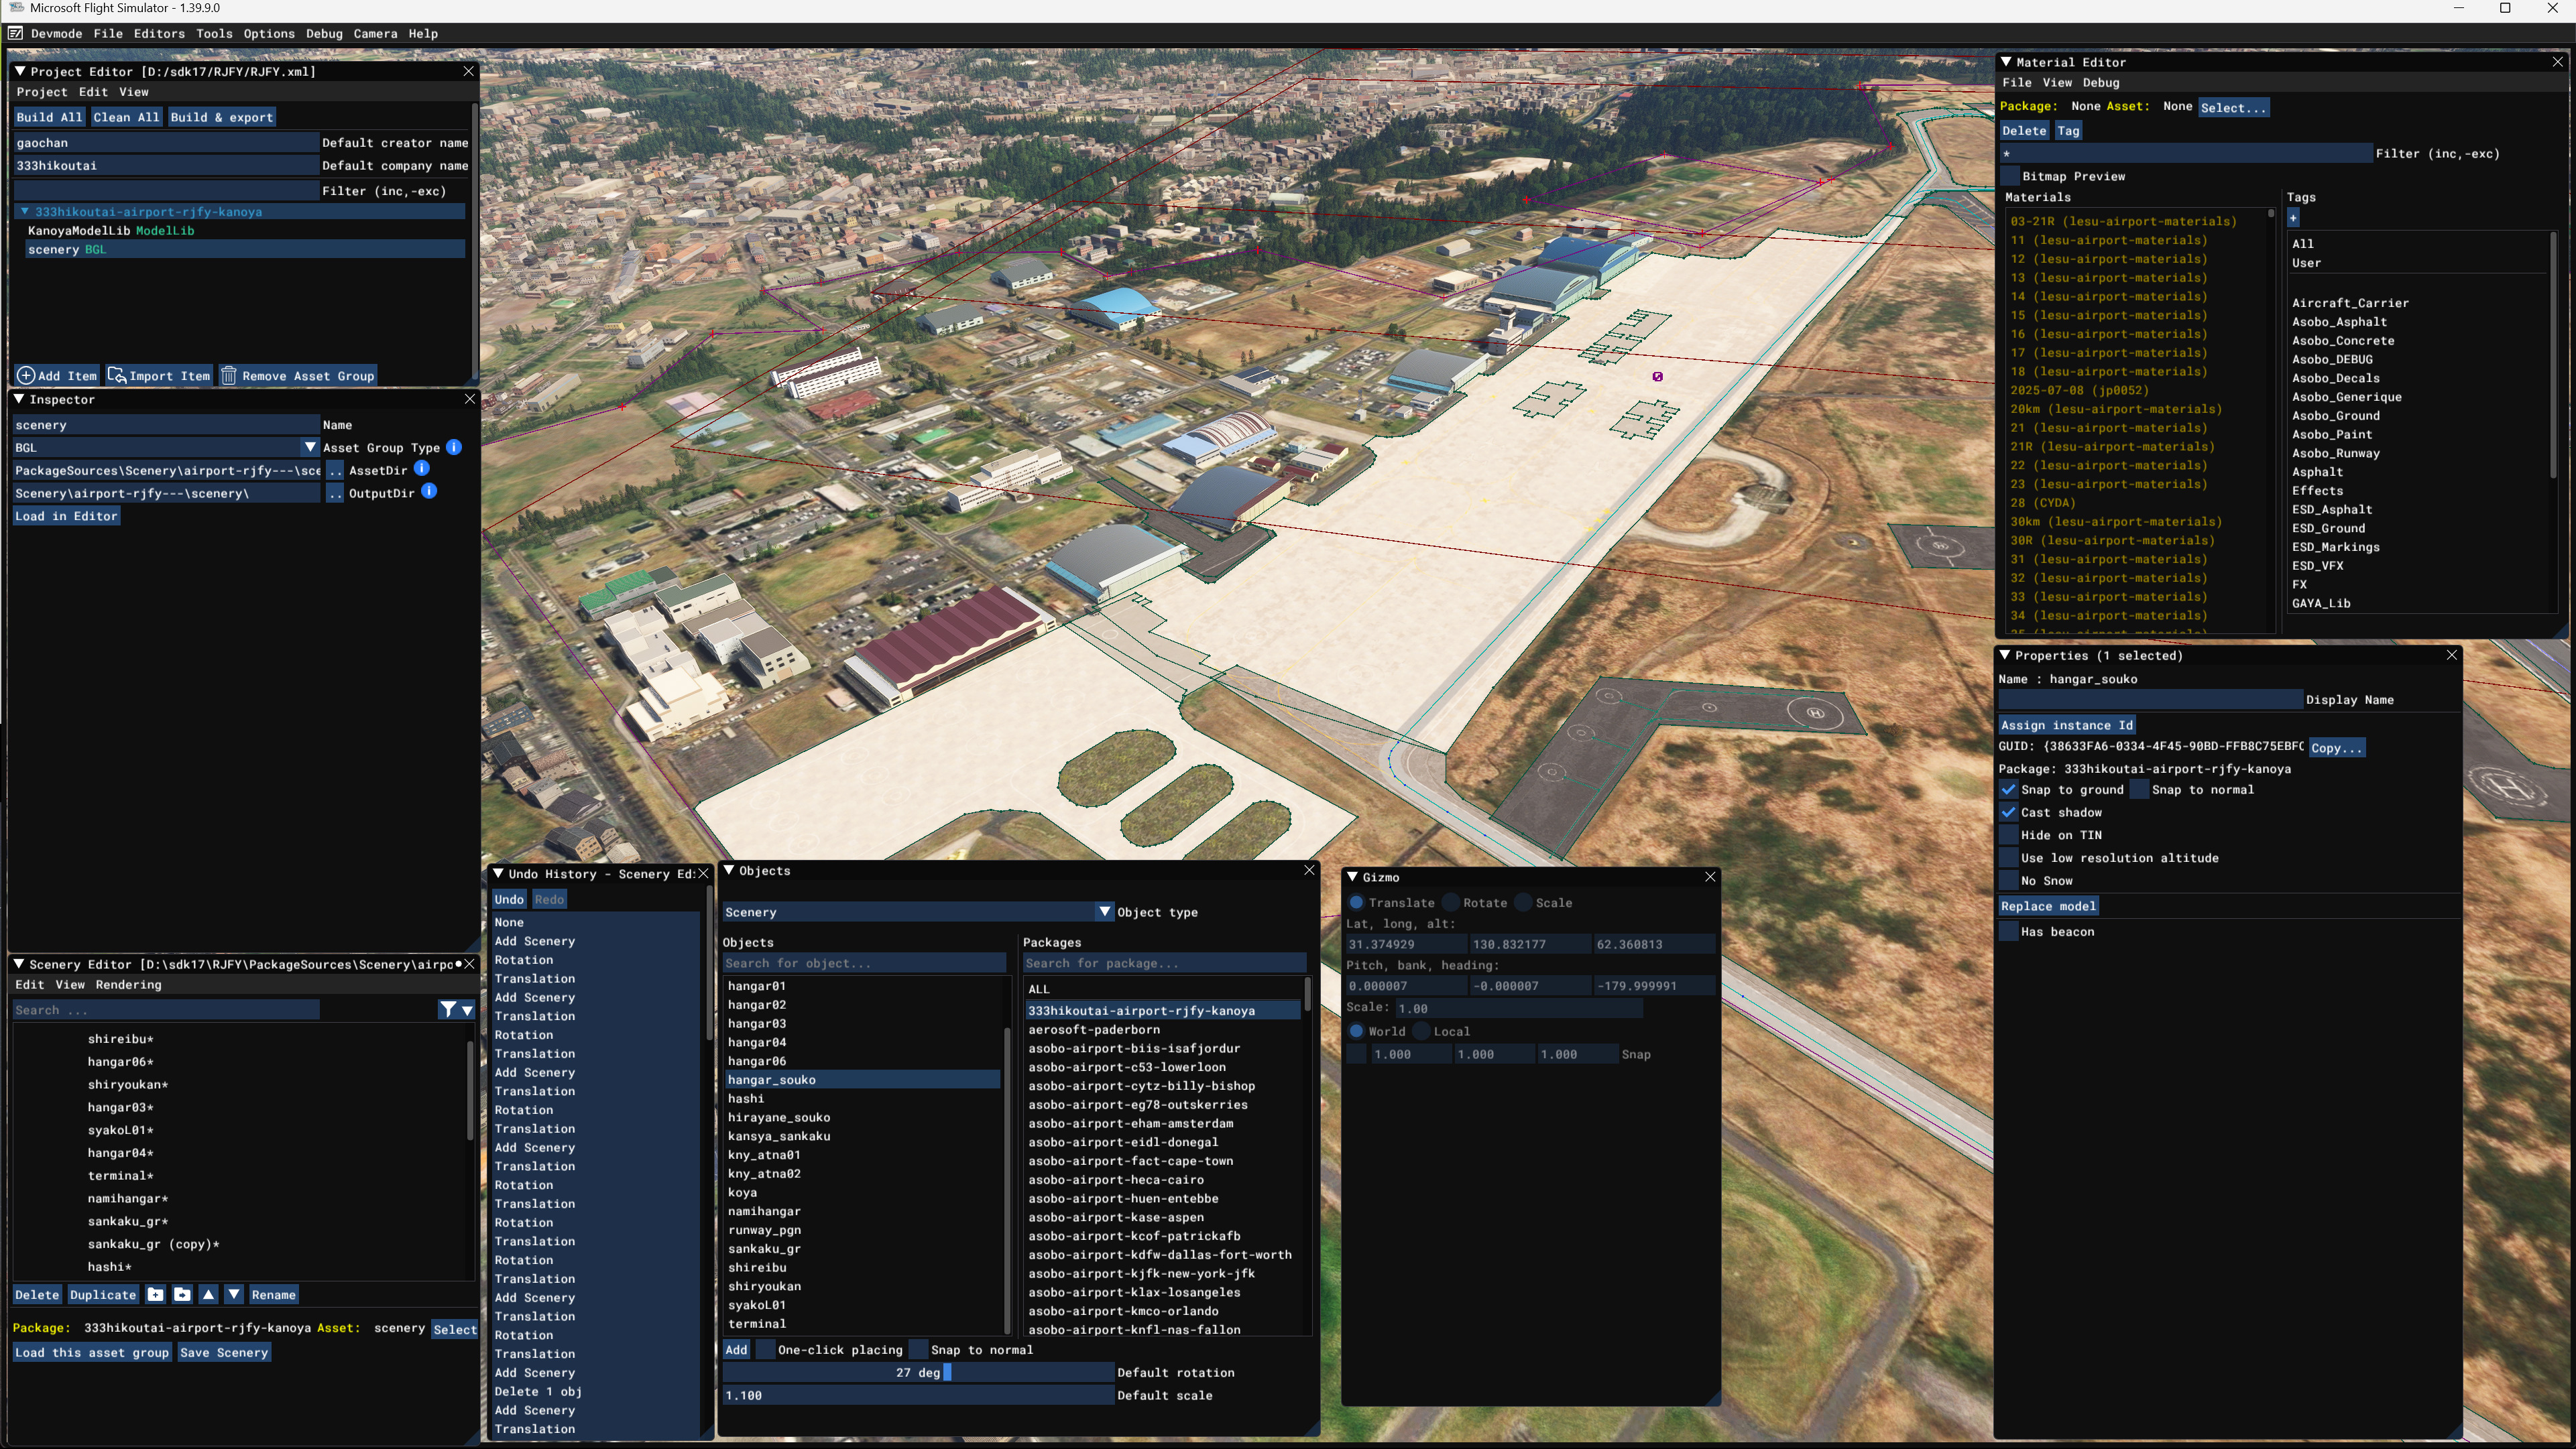Enable Hide on TIN
Image resolution: width=2576 pixels, height=1449 pixels.
click(2008, 836)
